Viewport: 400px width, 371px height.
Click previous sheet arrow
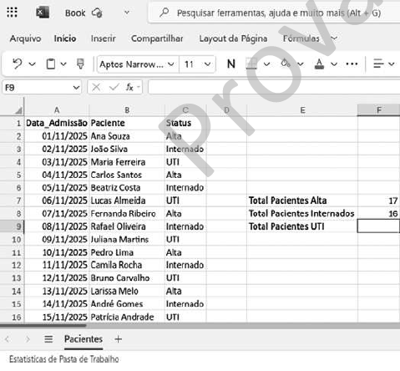point(8,339)
